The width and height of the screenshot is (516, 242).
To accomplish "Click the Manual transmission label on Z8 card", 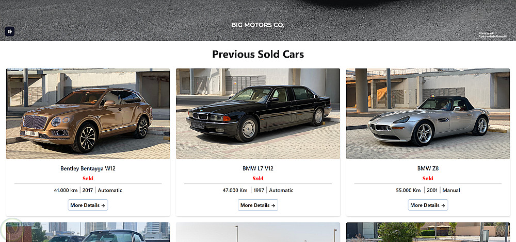I will [451, 190].
